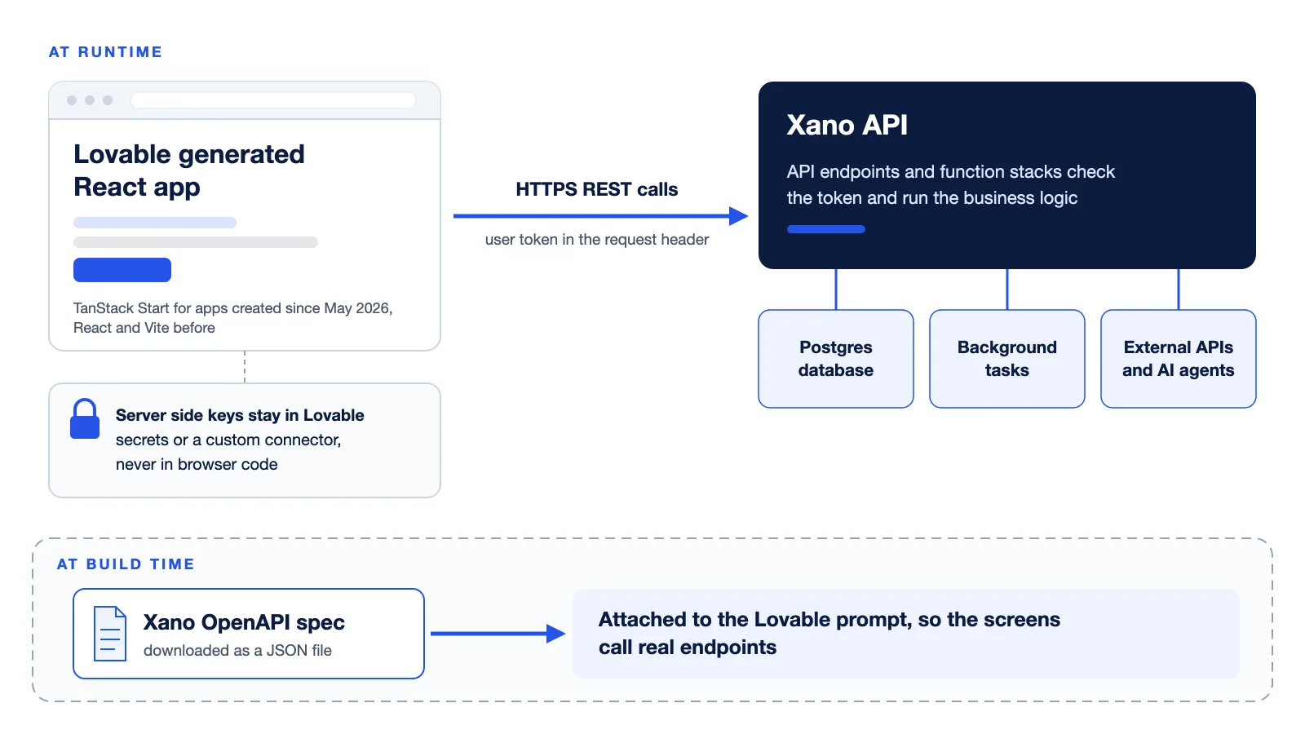Click the "Attached to the Lovable prompt" text
Screen dimensions: 1305x734
click(754, 620)
